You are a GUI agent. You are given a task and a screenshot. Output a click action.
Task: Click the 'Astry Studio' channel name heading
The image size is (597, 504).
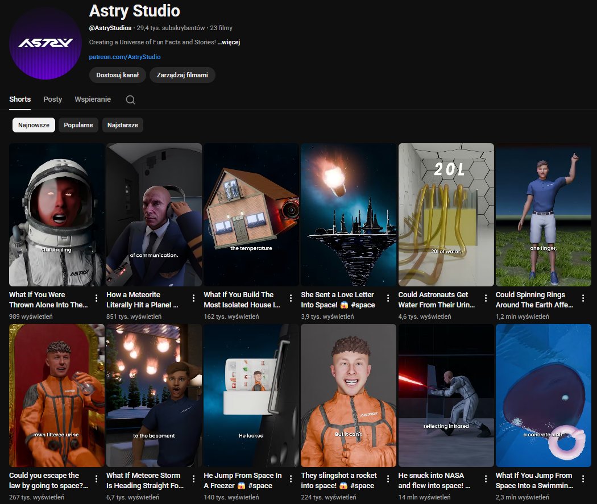point(134,11)
